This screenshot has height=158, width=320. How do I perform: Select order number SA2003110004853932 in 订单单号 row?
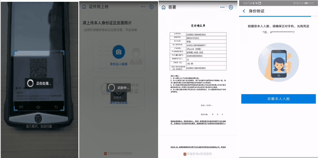pos(196,34)
